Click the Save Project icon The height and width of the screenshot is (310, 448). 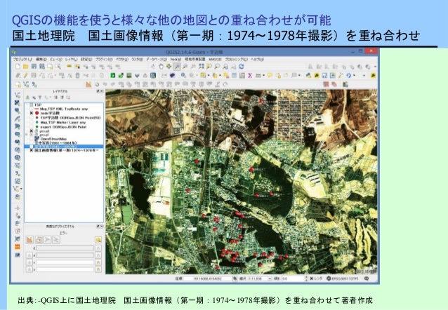point(34,67)
